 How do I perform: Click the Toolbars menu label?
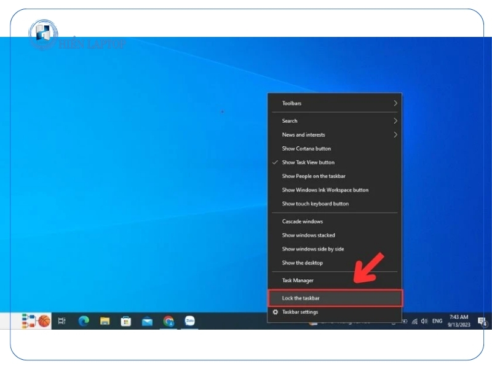pyautogui.click(x=292, y=103)
